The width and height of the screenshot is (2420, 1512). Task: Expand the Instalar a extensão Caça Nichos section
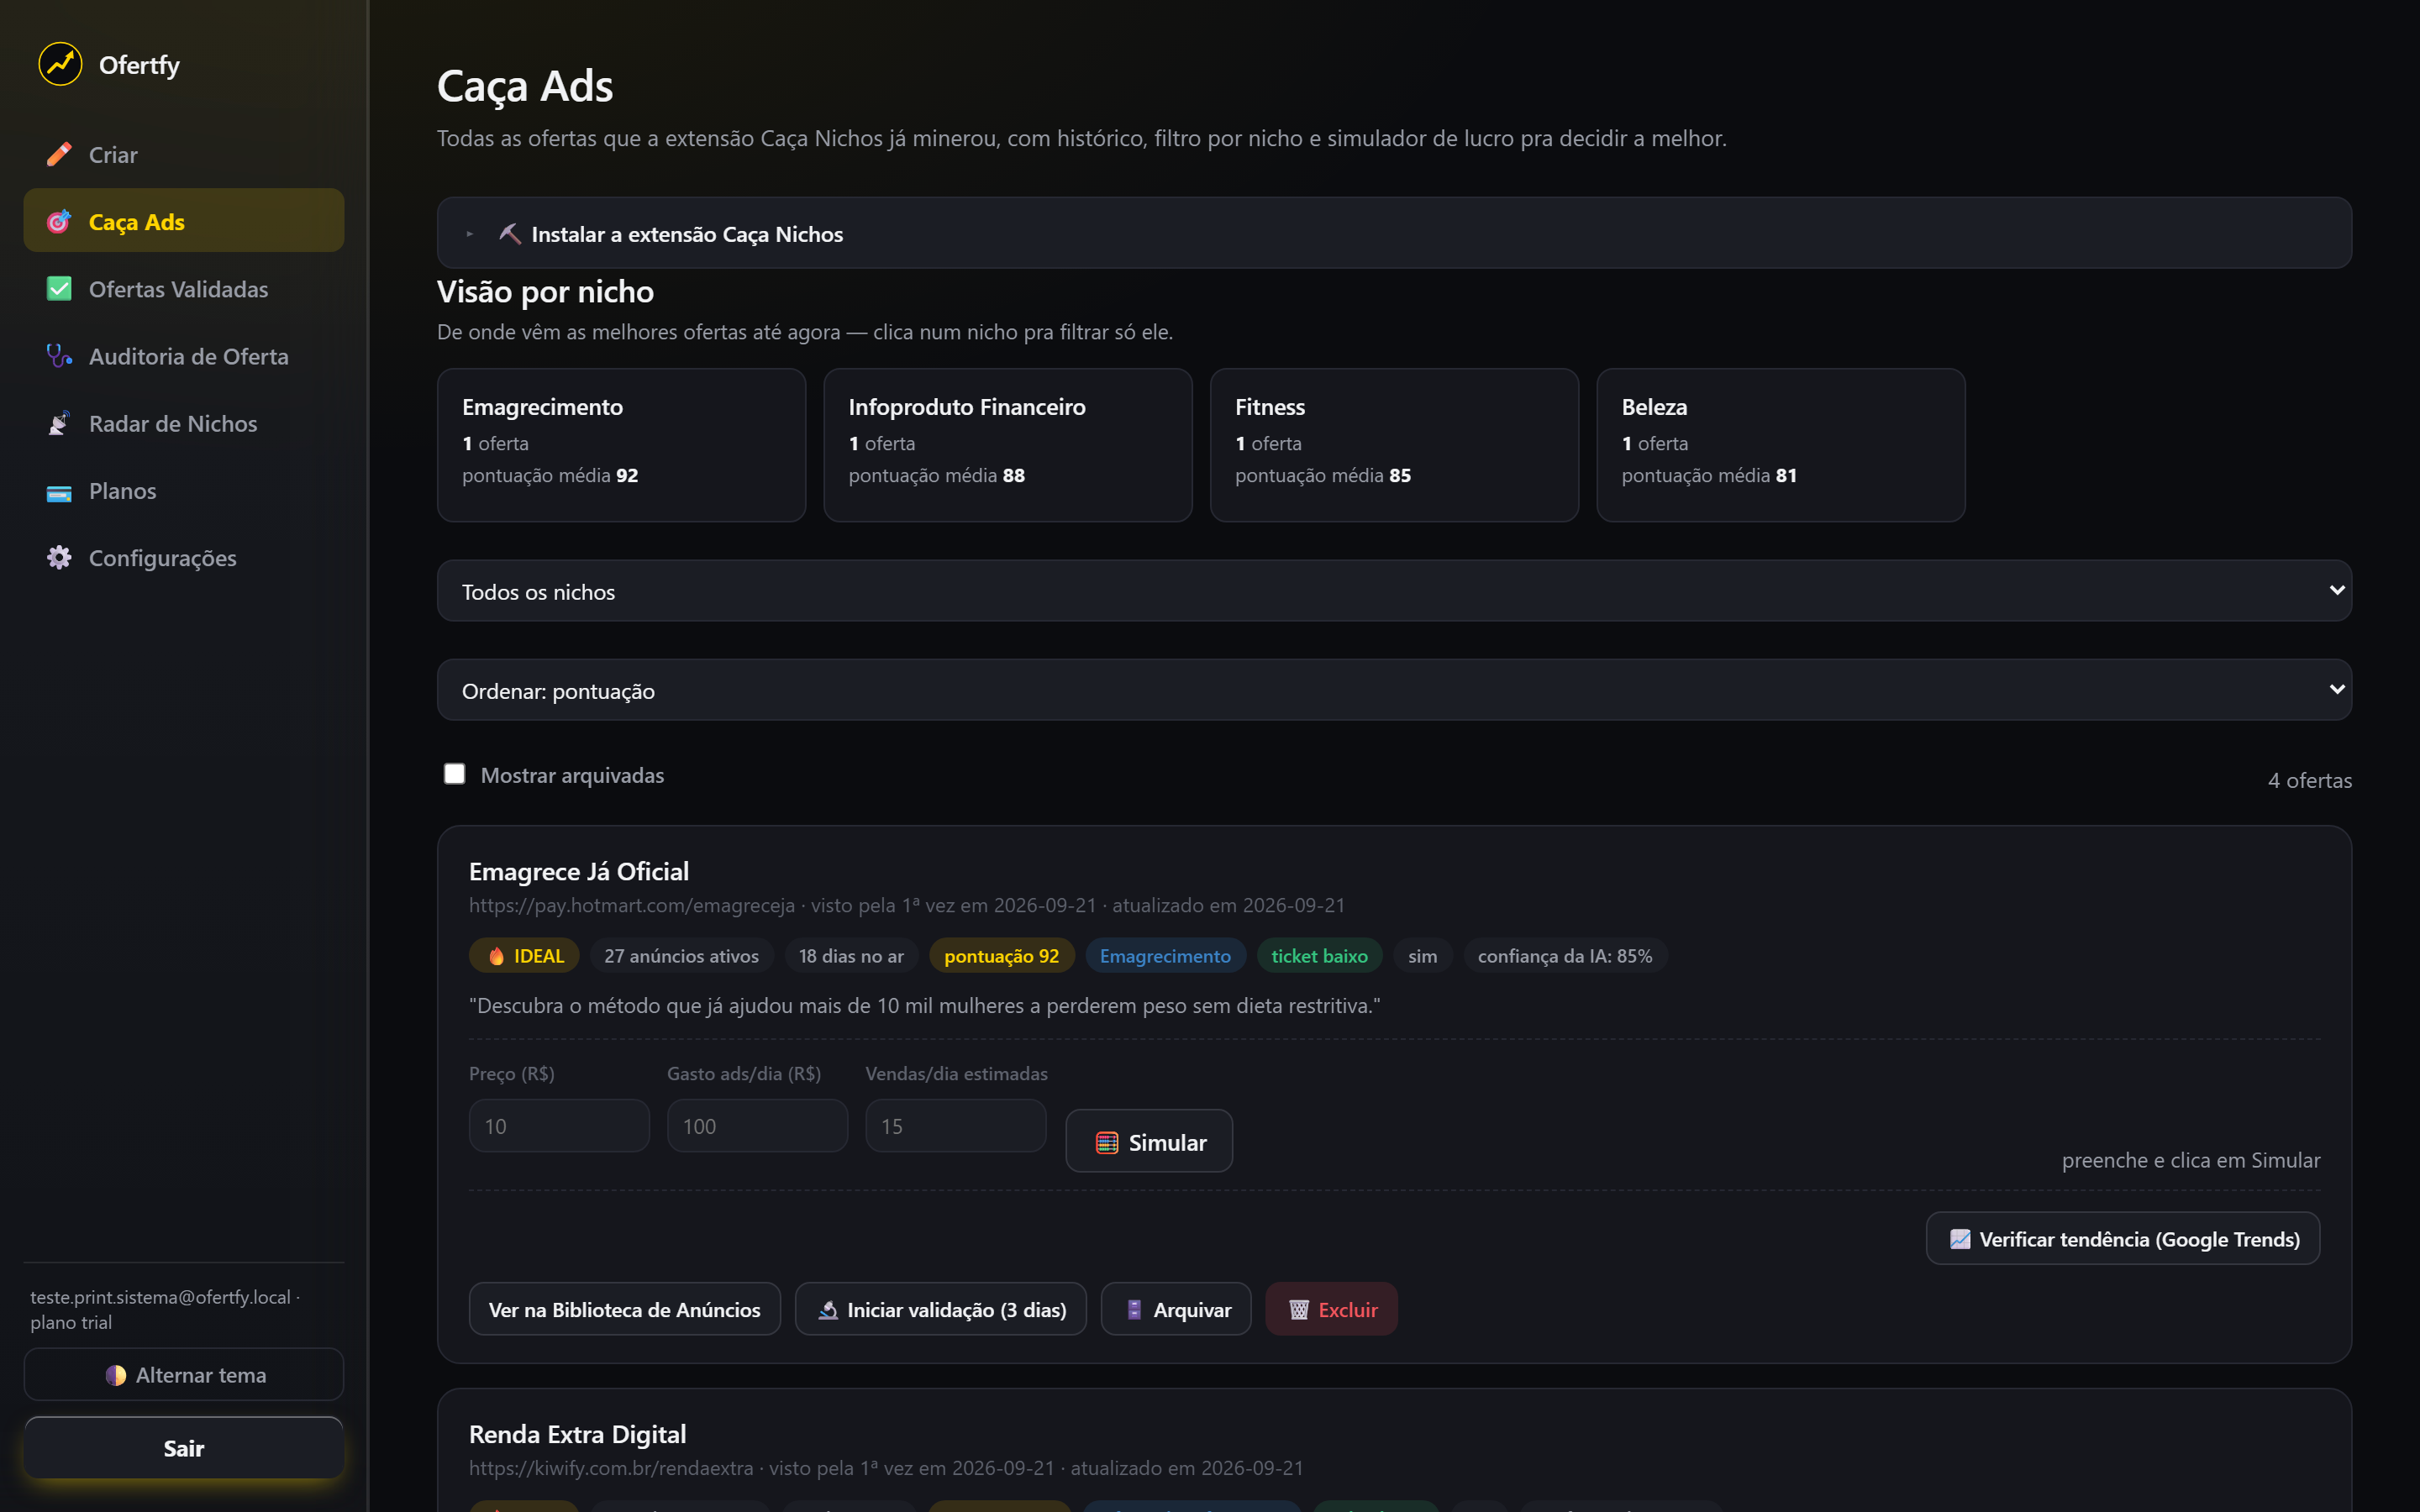tap(1394, 233)
